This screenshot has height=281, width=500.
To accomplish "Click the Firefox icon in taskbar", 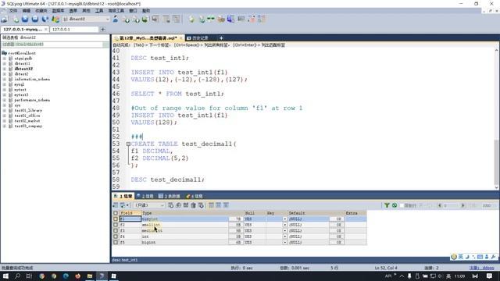I will point(78,276).
